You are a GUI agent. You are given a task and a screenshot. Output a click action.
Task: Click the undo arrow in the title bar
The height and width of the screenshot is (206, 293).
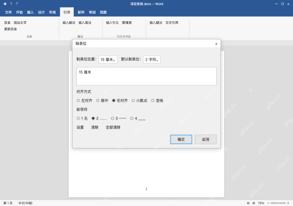(x=11, y=4)
